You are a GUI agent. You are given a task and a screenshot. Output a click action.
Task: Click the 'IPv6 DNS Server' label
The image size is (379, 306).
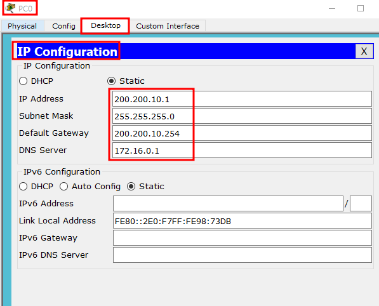pos(54,255)
